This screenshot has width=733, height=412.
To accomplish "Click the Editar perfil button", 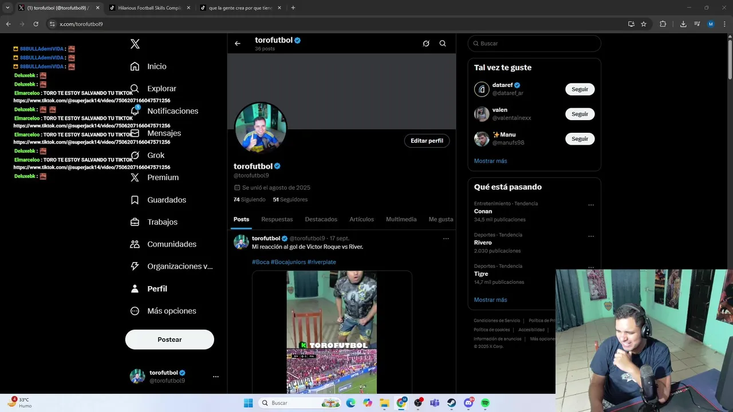I will click(427, 141).
